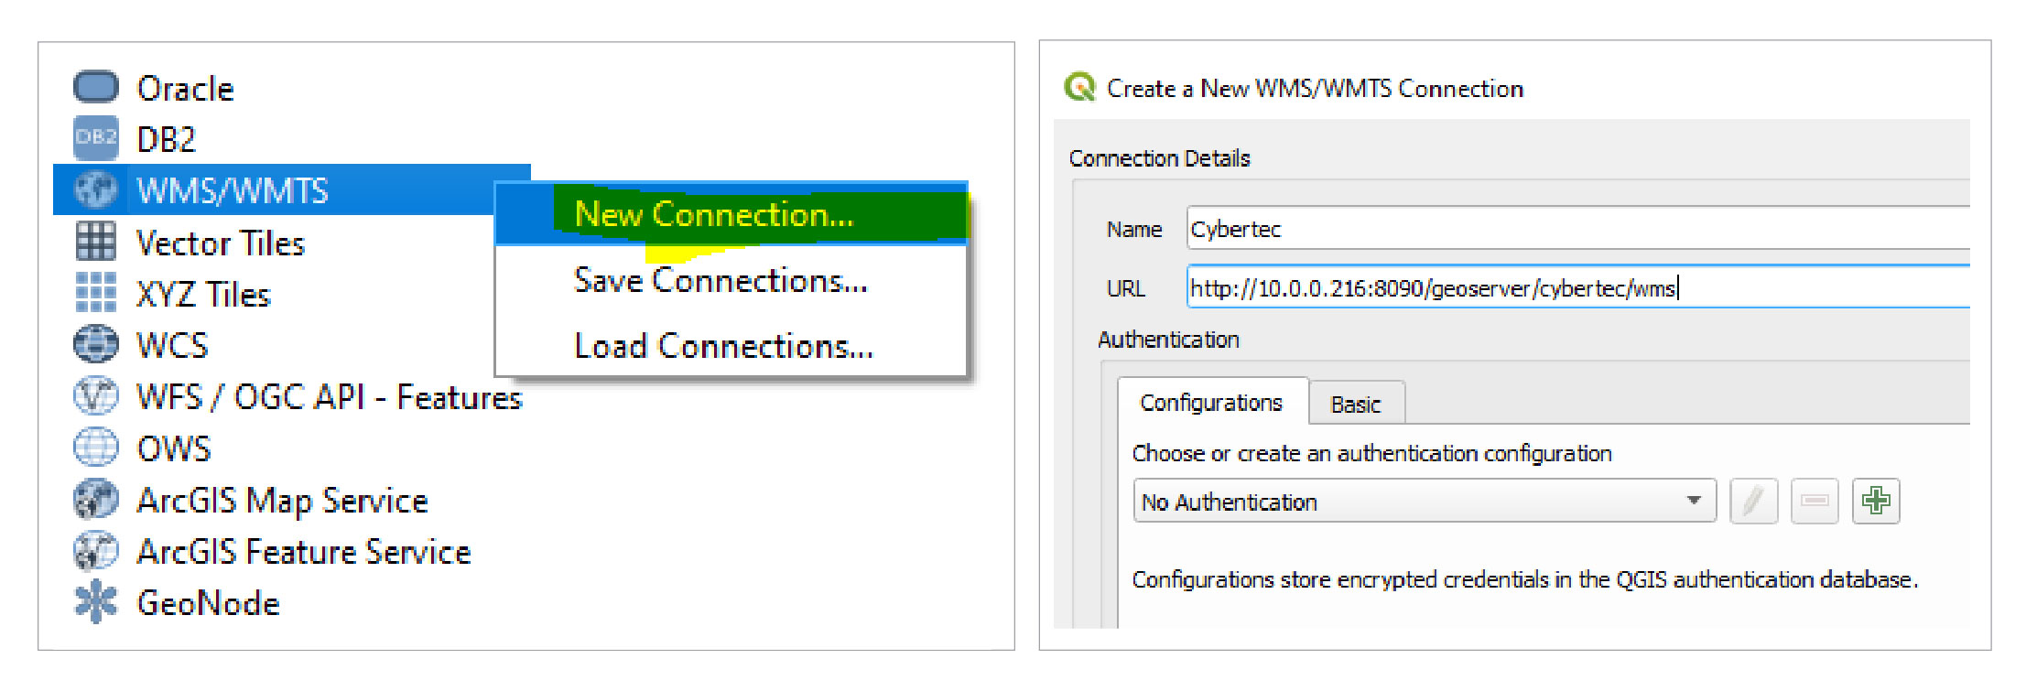Select ArcGIS Map Service entry

[282, 501]
